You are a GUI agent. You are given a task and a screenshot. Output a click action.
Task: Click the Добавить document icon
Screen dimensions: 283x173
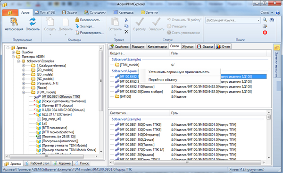(x=66, y=22)
